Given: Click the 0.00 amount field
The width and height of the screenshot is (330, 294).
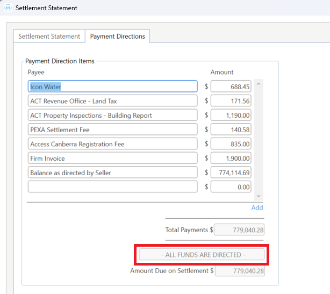Looking at the screenshot, I should coord(231,187).
